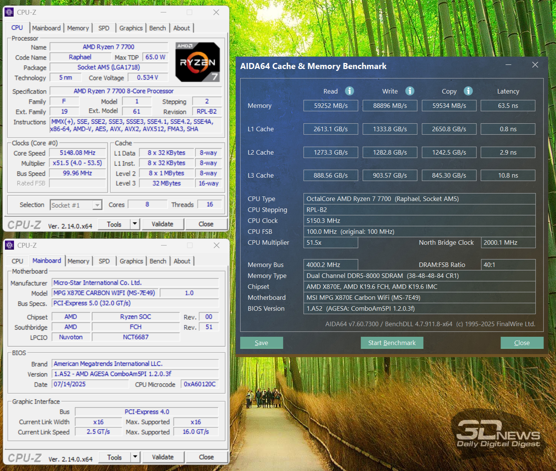Image resolution: width=556 pixels, height=471 pixels.
Task: Open Memory tab in bottom CPU-Z
Action: 78,261
